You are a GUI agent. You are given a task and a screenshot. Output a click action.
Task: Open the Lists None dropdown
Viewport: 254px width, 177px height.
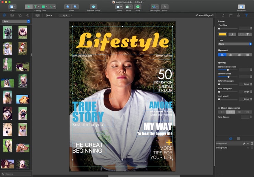[x=235, y=44]
